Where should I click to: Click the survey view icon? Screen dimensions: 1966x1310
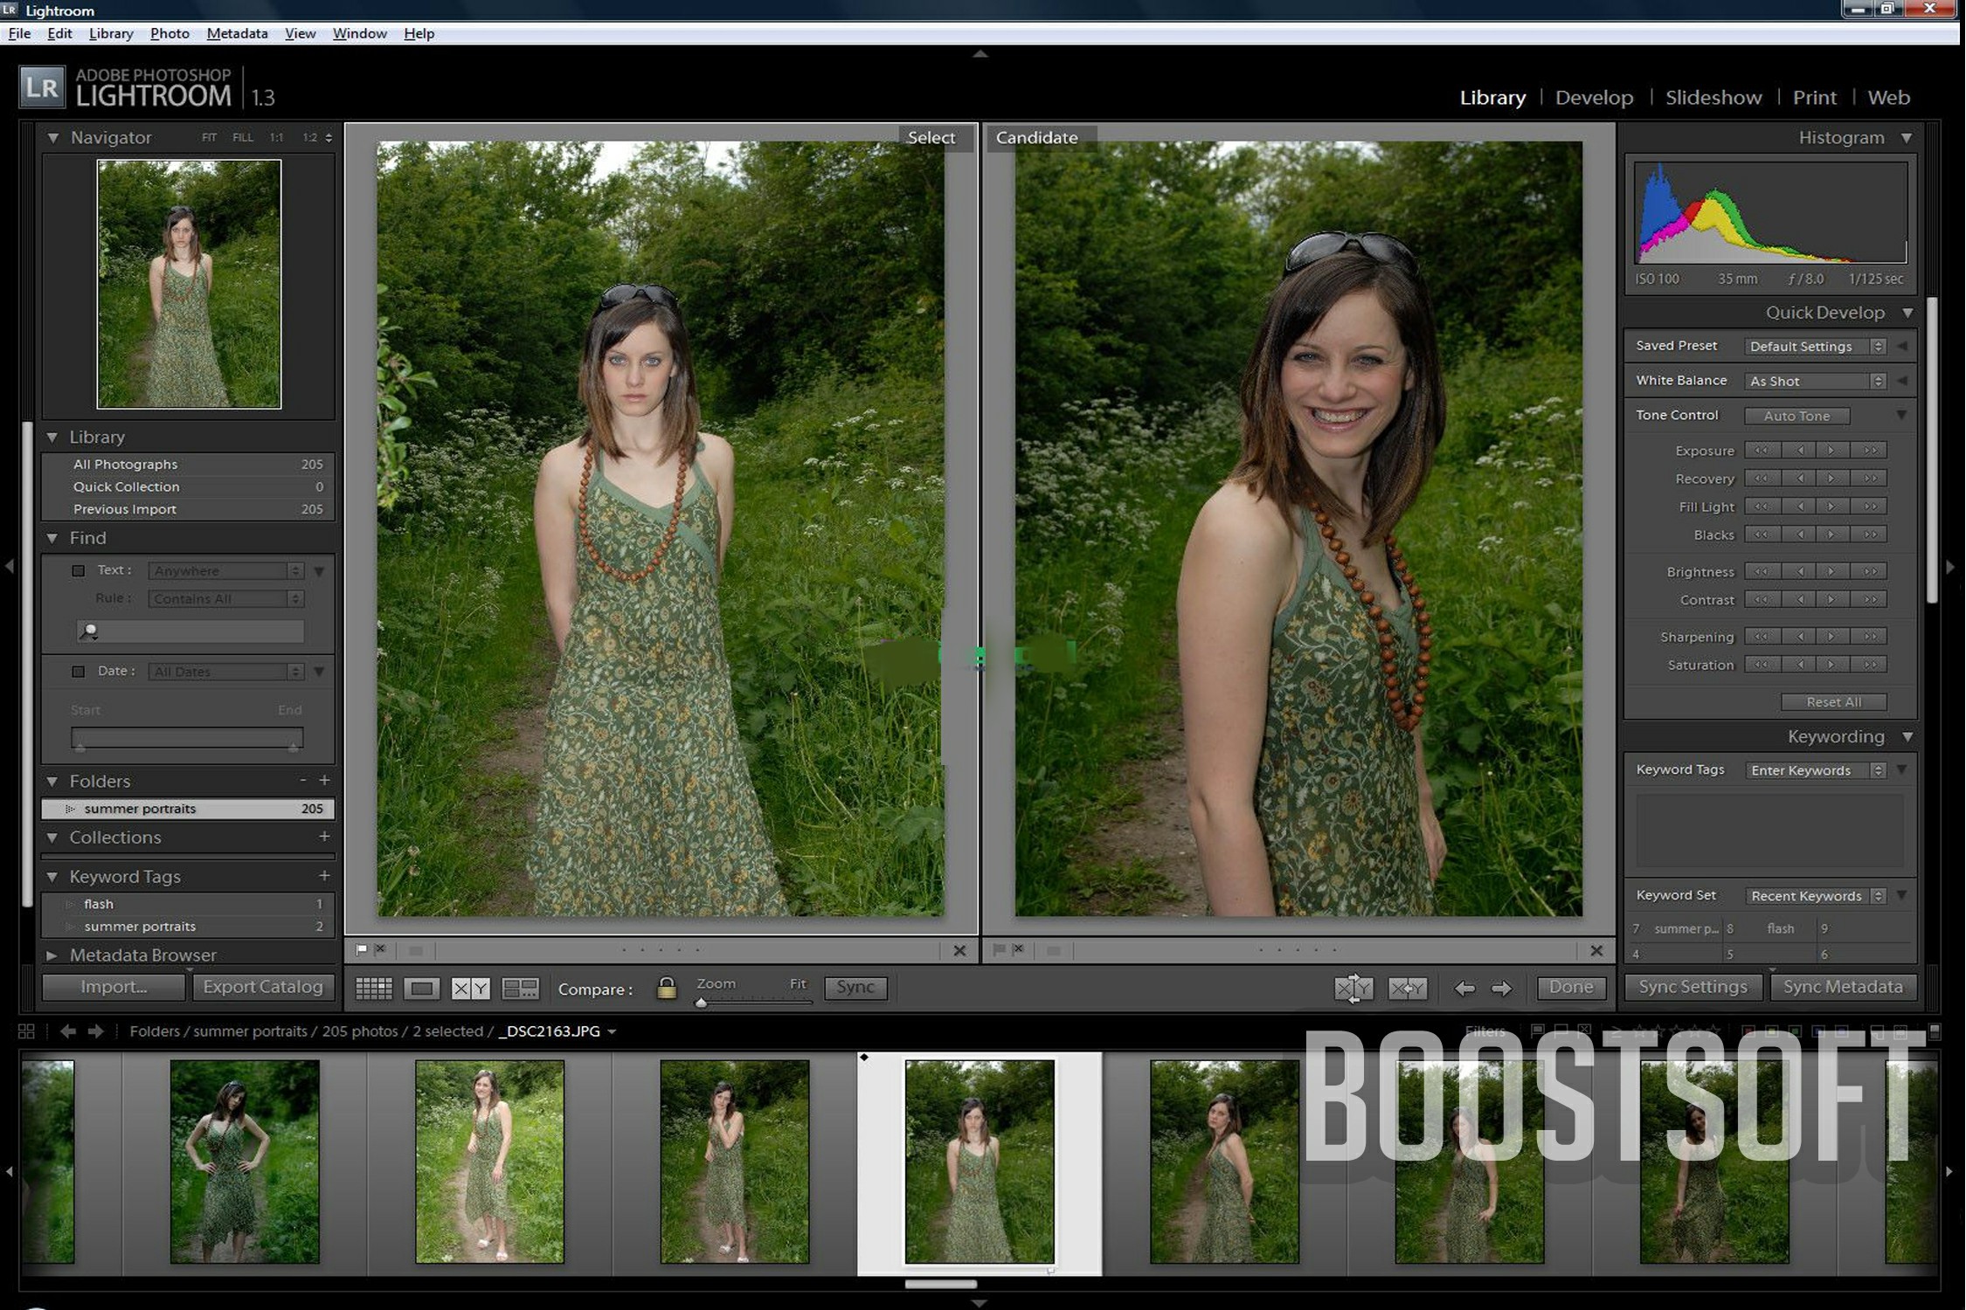pyautogui.click(x=519, y=987)
